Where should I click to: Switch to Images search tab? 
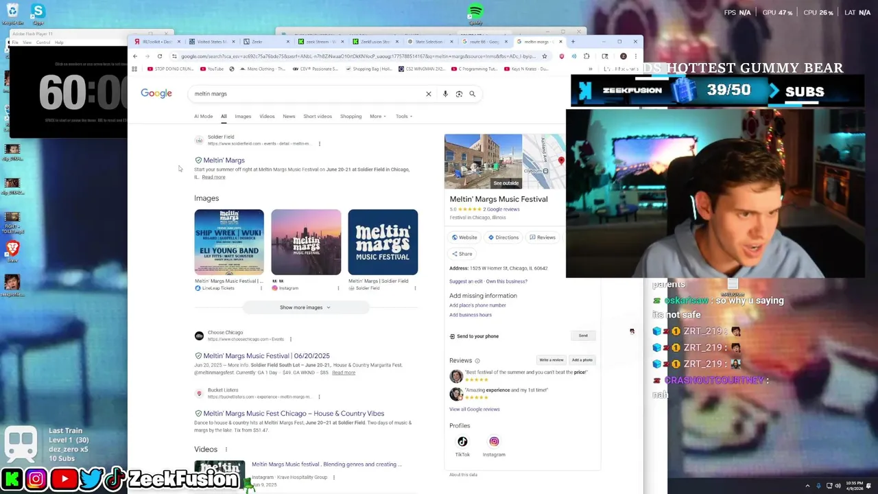[x=243, y=117]
